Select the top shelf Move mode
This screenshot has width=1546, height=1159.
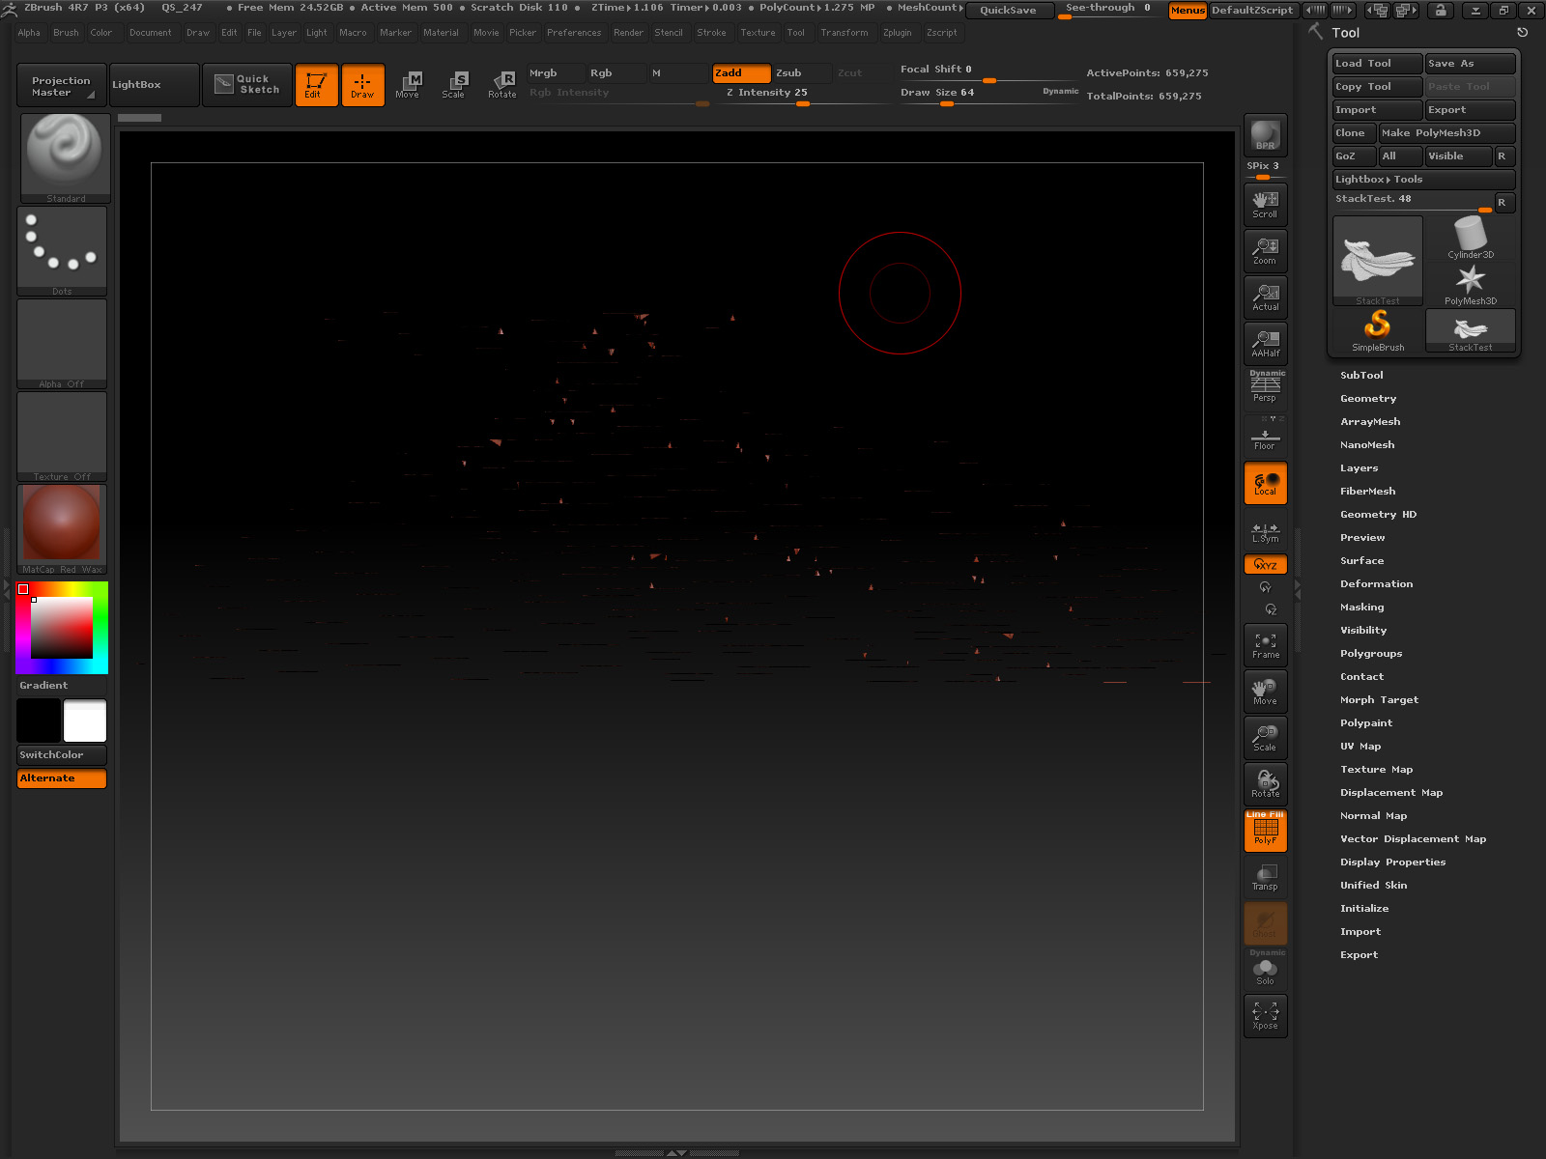pos(409,85)
